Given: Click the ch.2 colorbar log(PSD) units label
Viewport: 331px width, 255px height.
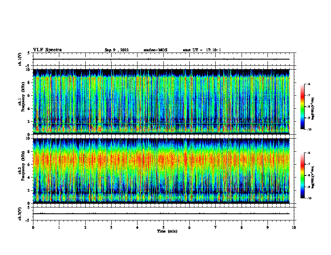Looking at the screenshot, I should 313,177.
